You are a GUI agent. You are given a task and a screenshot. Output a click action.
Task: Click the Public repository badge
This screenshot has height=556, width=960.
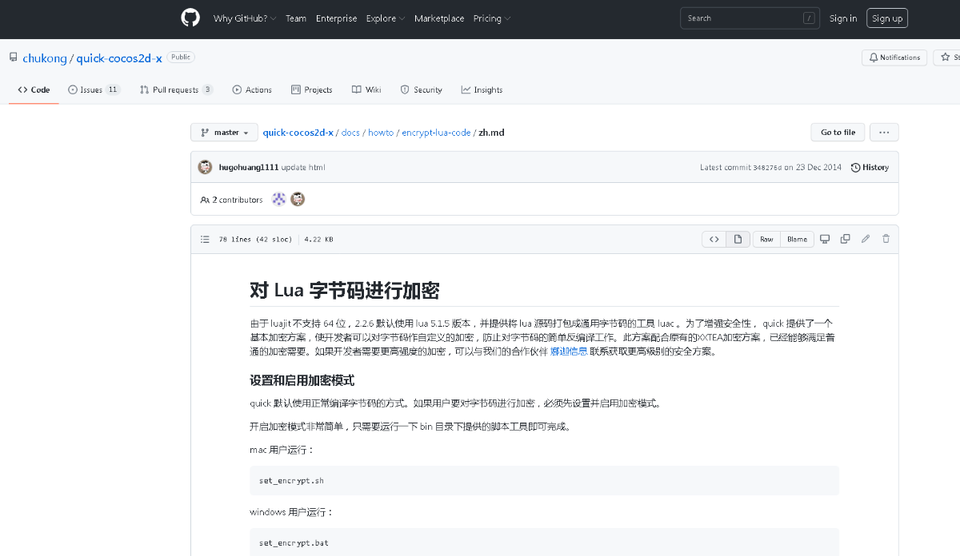[181, 58]
